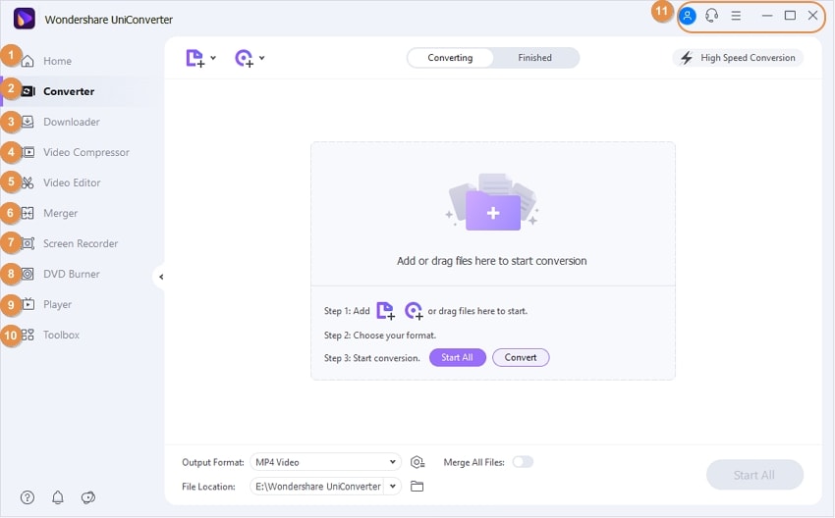The width and height of the screenshot is (835, 518).
Task: Click the File Location path field
Action: (x=317, y=486)
